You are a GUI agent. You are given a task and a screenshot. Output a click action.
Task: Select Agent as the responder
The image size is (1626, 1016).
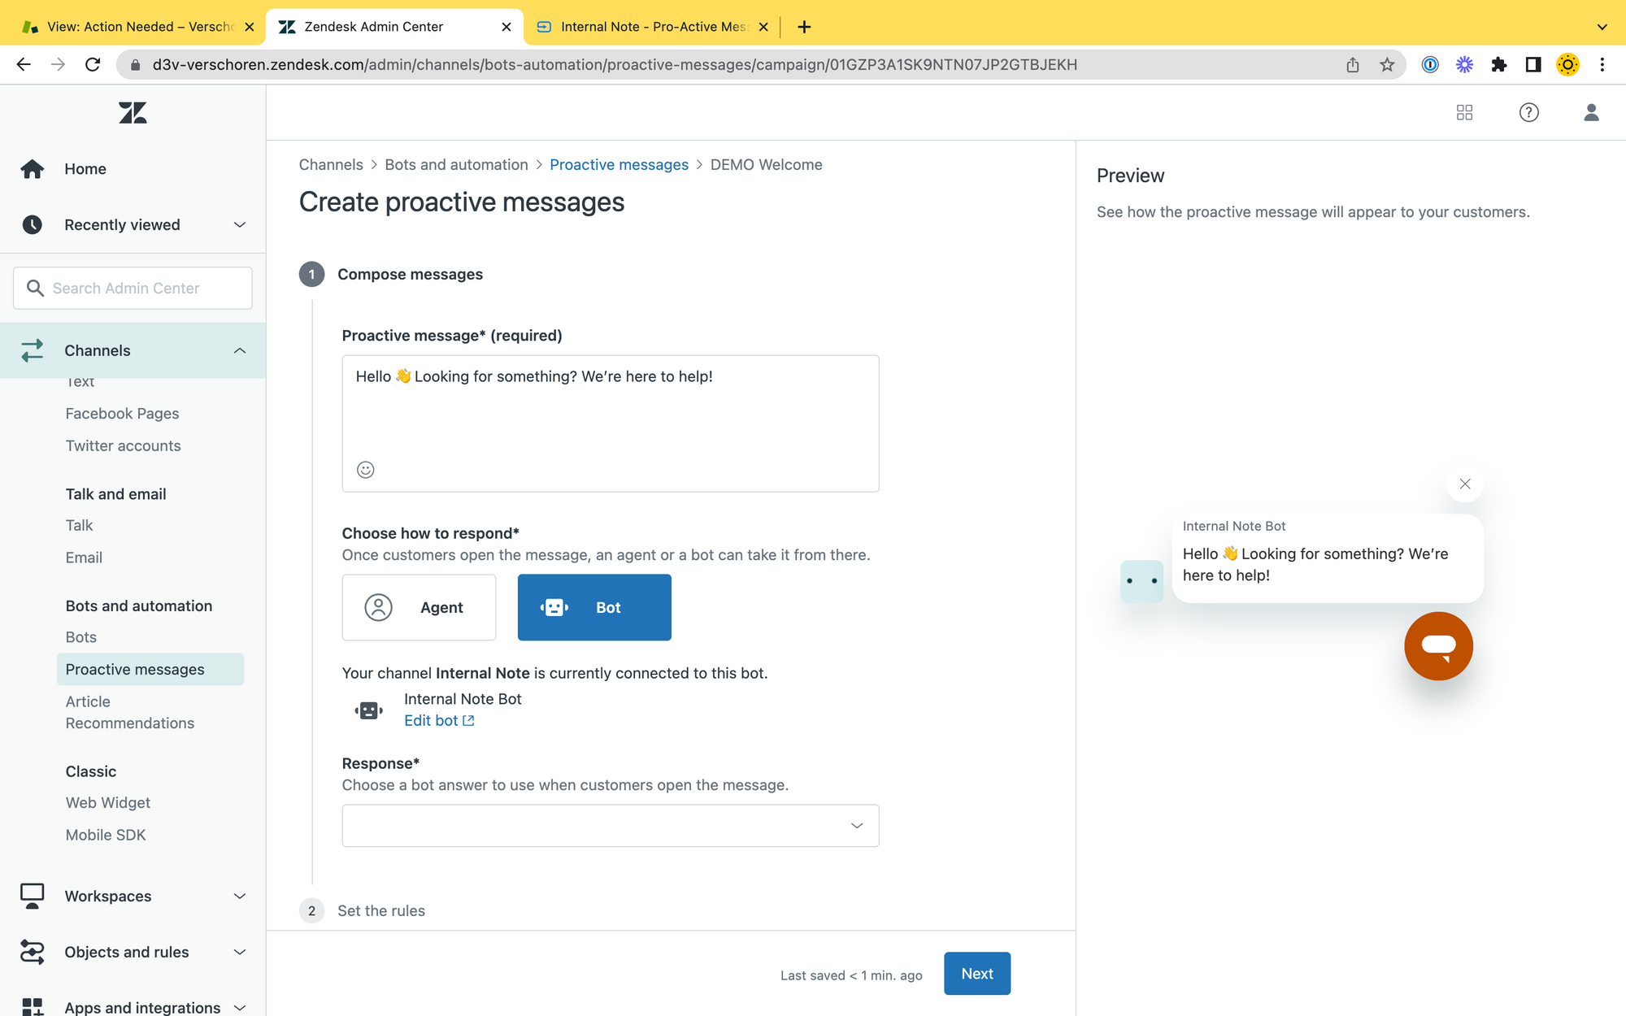point(419,607)
